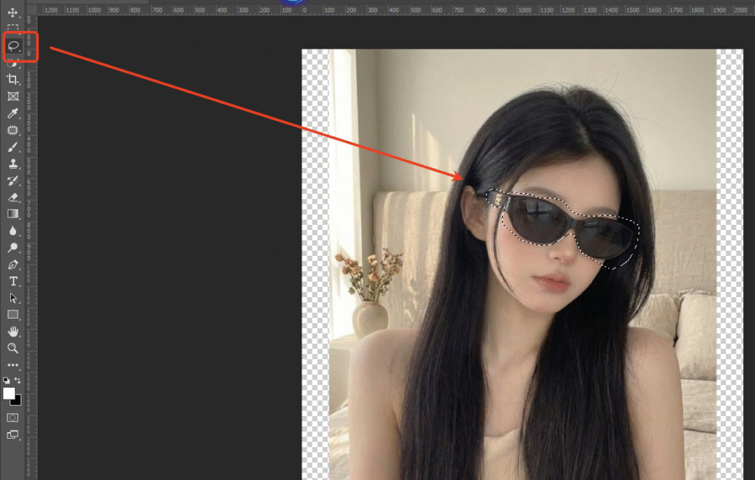Select the Horizontal Type tool
Image resolution: width=755 pixels, height=480 pixels.
tap(13, 281)
